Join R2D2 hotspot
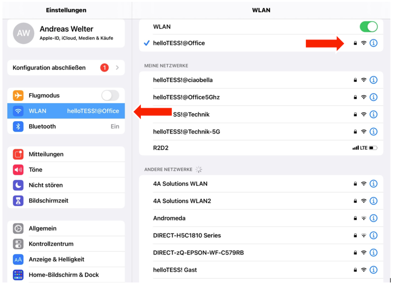 click(261, 148)
